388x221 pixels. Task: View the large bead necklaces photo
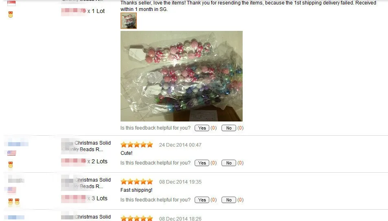[182, 76]
